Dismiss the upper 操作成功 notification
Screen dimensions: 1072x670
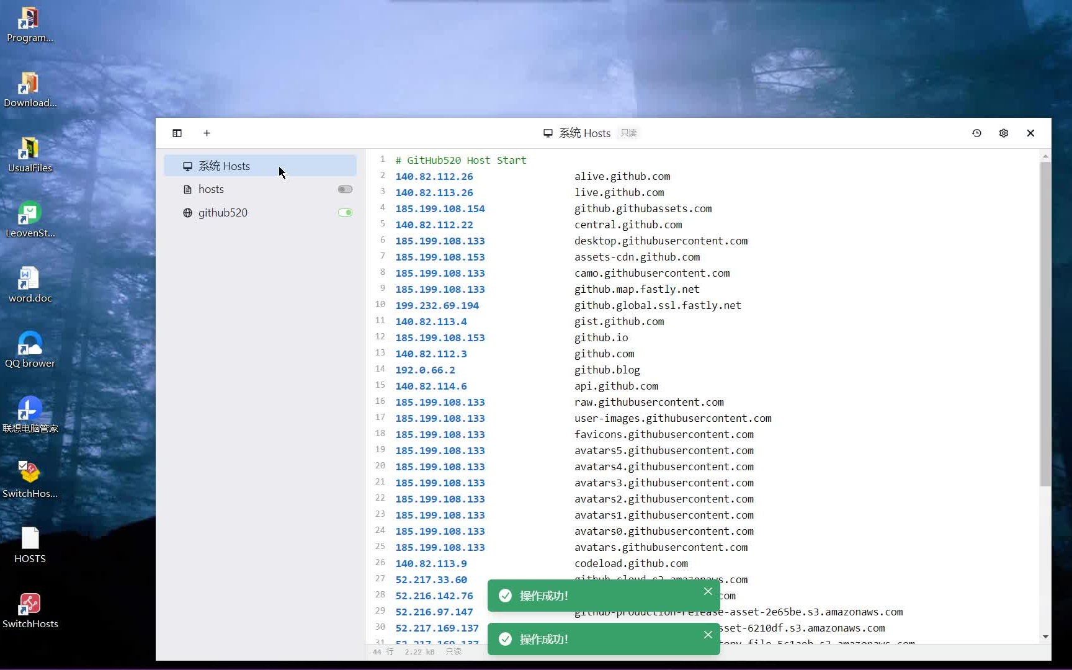(x=708, y=591)
